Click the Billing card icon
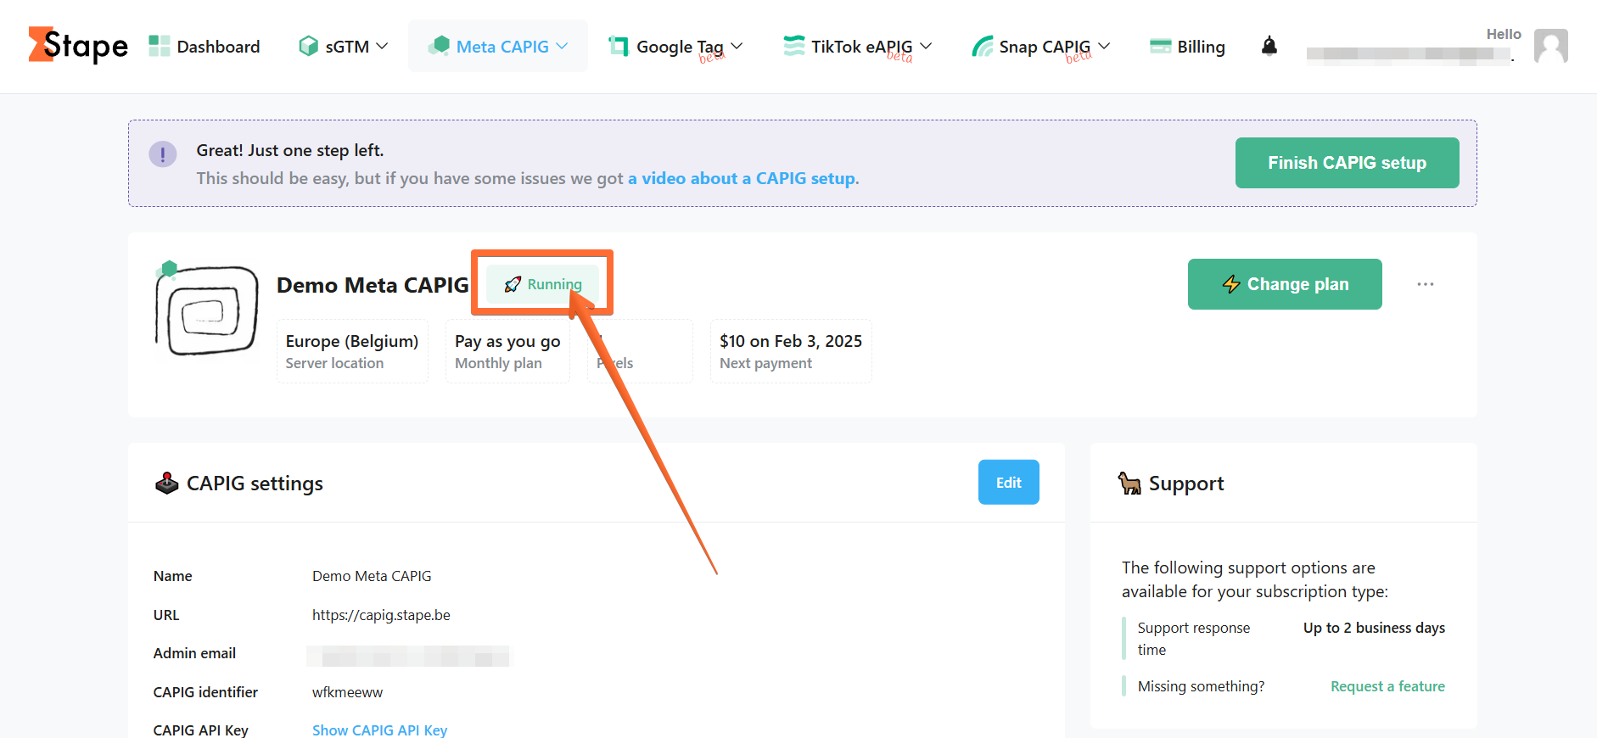The image size is (1597, 738). tap(1160, 47)
